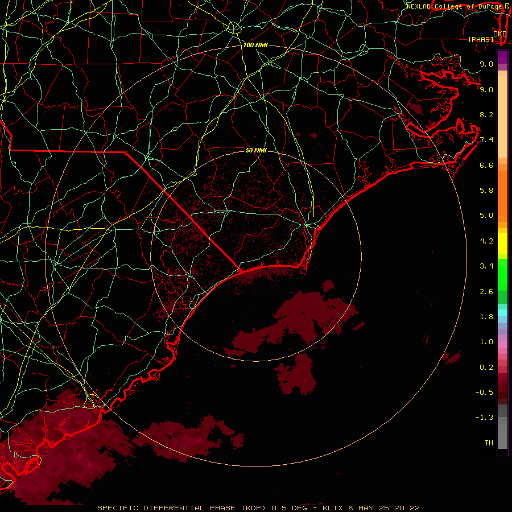Click the TH threshold label on scale
This screenshot has height=512, width=512.
pos(489,443)
